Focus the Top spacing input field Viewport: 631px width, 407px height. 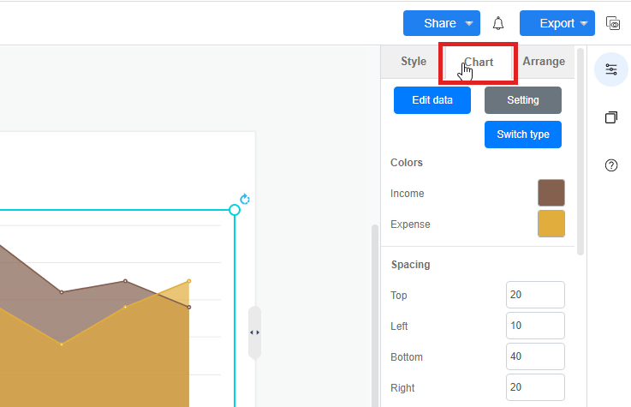[x=535, y=295]
